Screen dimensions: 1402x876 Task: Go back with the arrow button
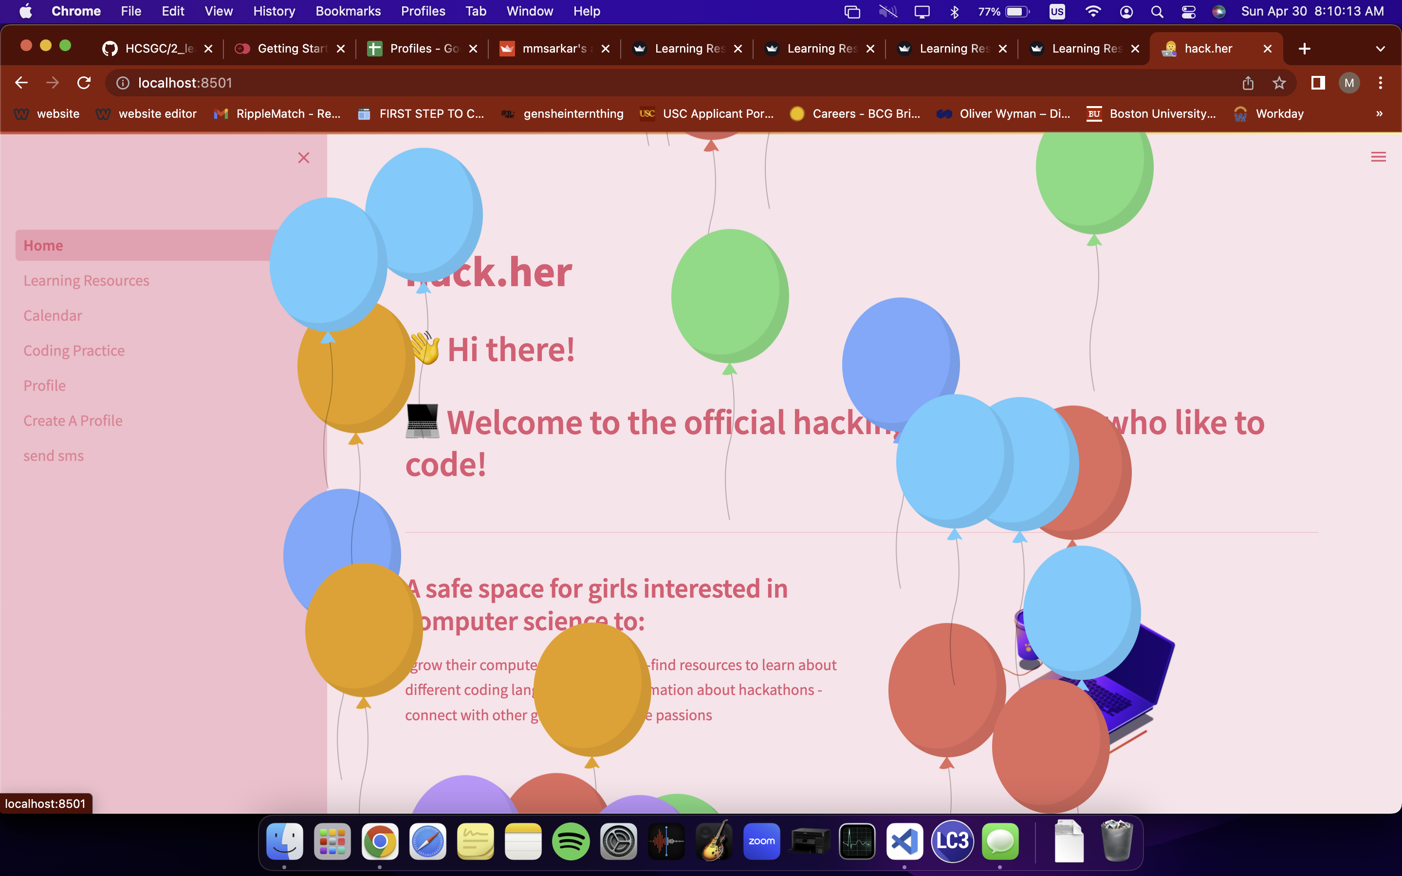pyautogui.click(x=21, y=83)
